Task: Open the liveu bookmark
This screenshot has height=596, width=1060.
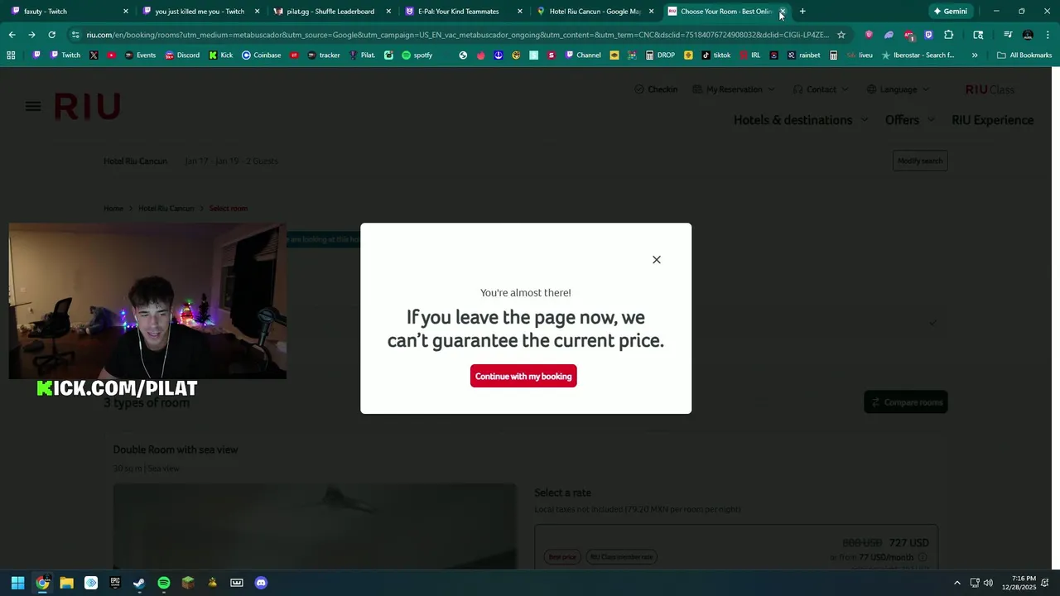Action: coord(859,55)
